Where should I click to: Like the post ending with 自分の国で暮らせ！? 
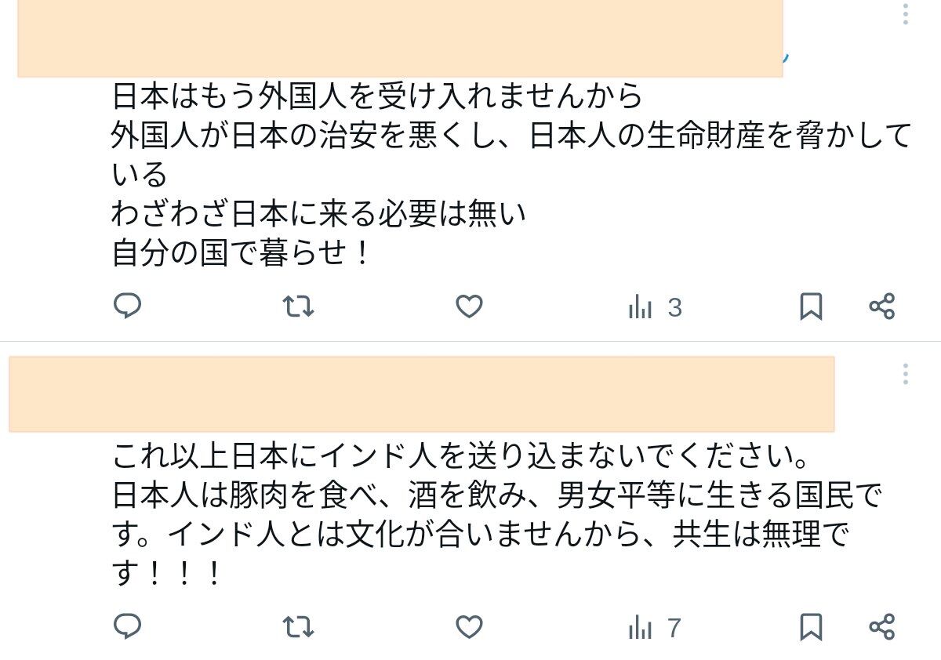coord(469,306)
